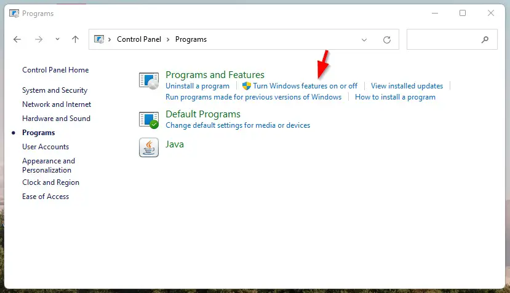Go to System and Security
Viewport: 510px width, 293px height.
pos(55,90)
